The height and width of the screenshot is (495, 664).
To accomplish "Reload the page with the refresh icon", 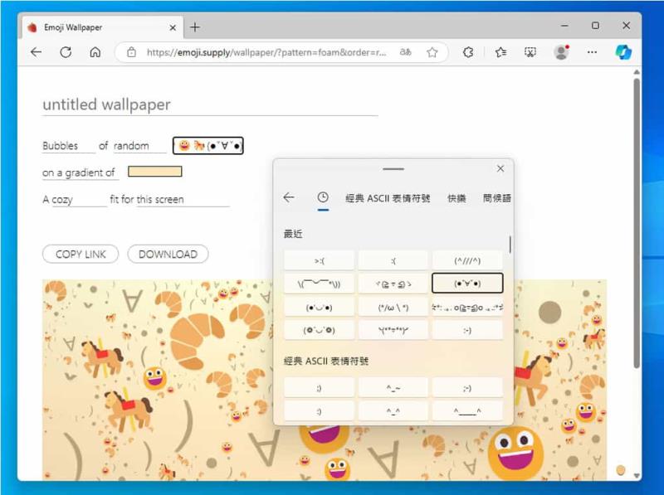I will point(66,52).
